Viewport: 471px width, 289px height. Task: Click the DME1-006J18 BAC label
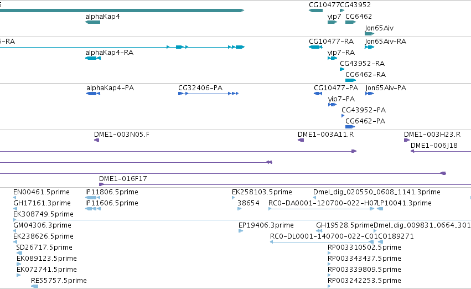[x=434, y=146]
